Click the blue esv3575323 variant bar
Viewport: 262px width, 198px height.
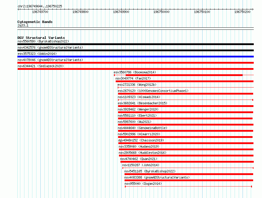coord(135,57)
